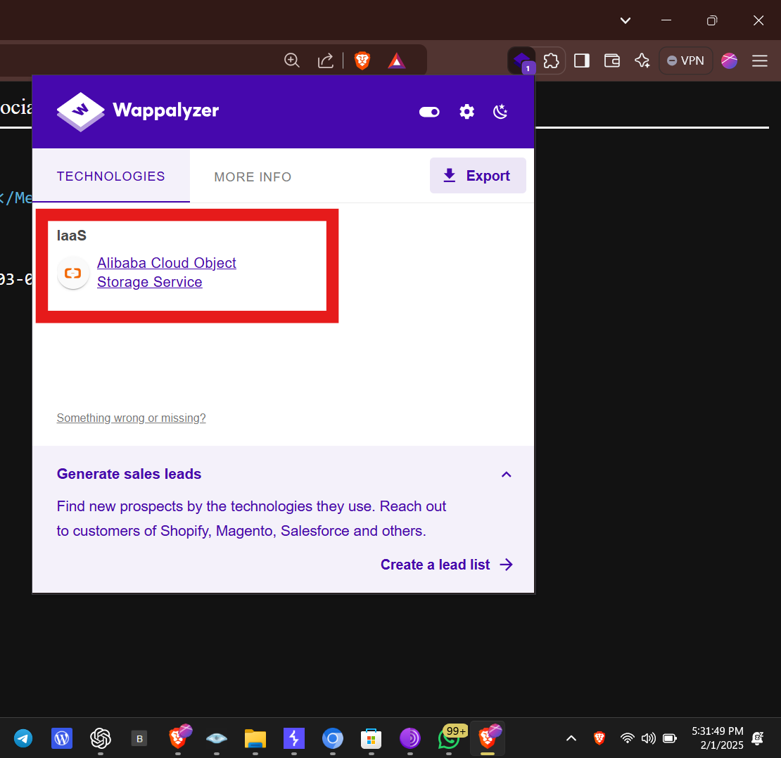
Task: Switch to the More Info tab
Action: pos(253,176)
